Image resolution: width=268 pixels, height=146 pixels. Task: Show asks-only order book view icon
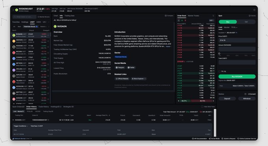tap(185, 21)
